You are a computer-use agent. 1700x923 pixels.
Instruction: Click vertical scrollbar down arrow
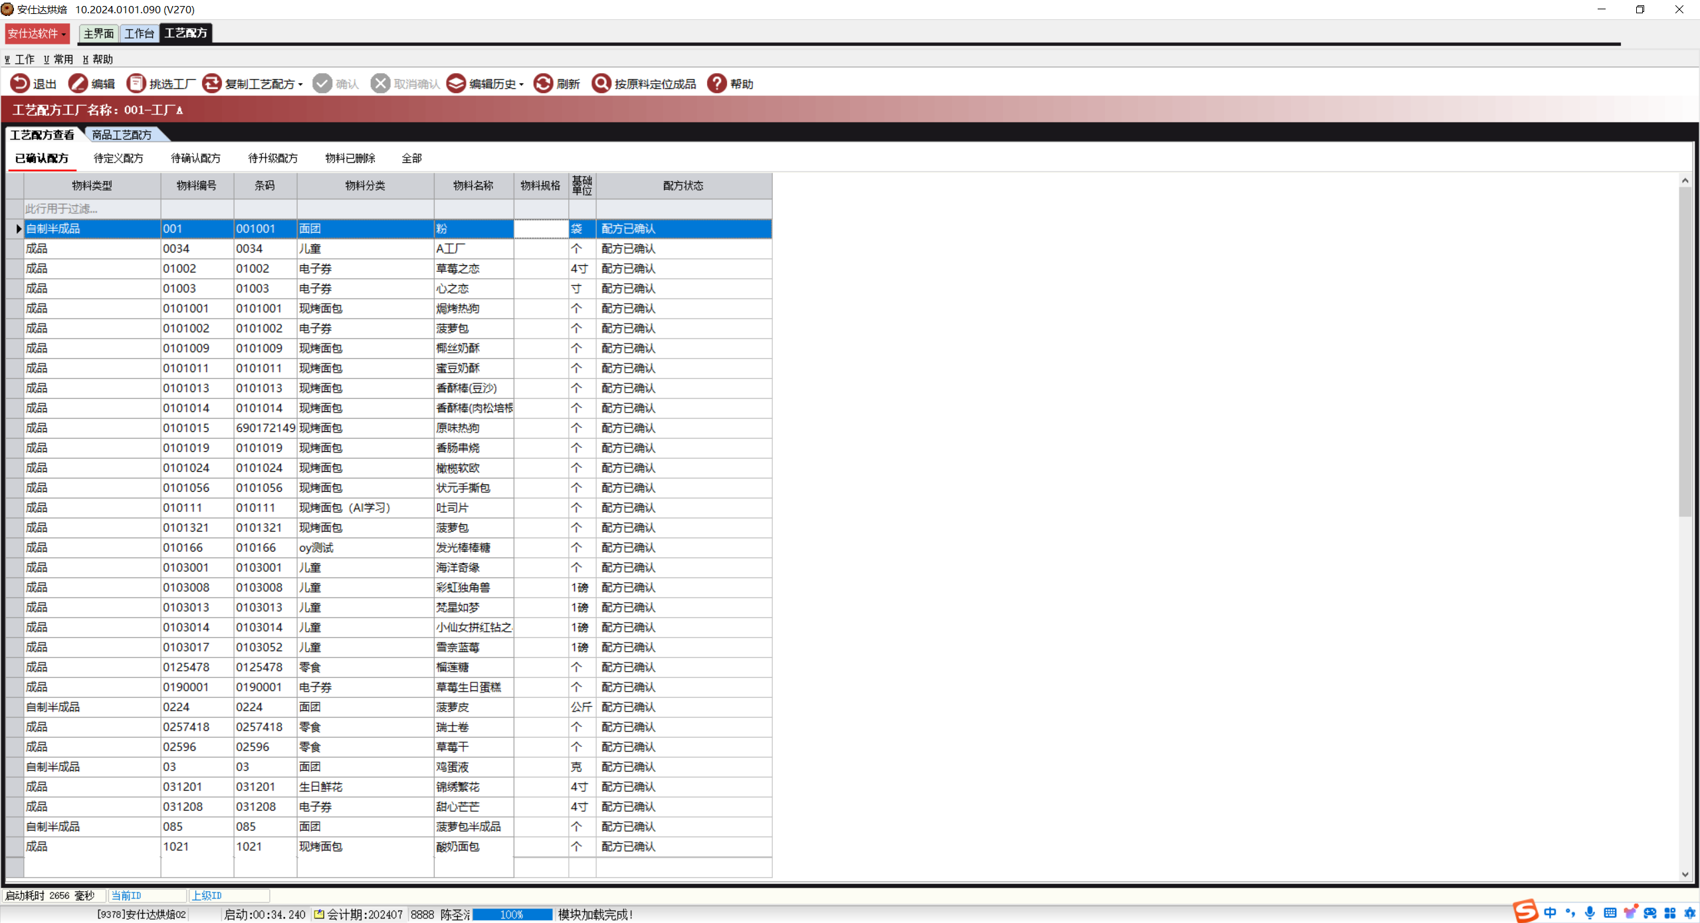coord(1685,874)
